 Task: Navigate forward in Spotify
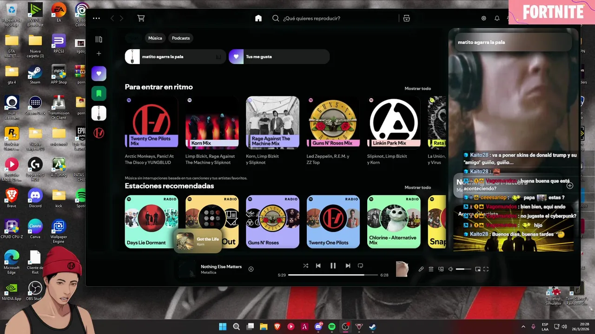pyautogui.click(x=122, y=18)
